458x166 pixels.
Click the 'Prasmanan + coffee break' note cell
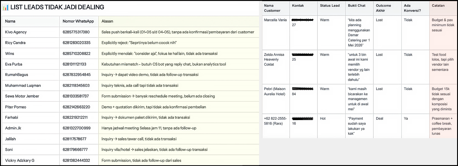[443, 126]
